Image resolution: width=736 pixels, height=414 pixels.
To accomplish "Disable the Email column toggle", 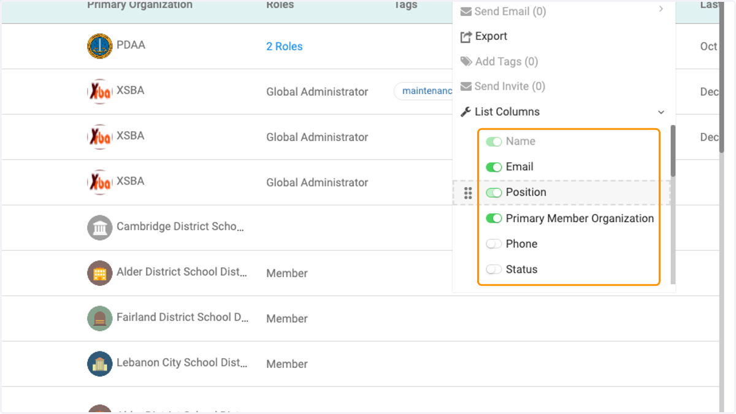I will tap(494, 167).
